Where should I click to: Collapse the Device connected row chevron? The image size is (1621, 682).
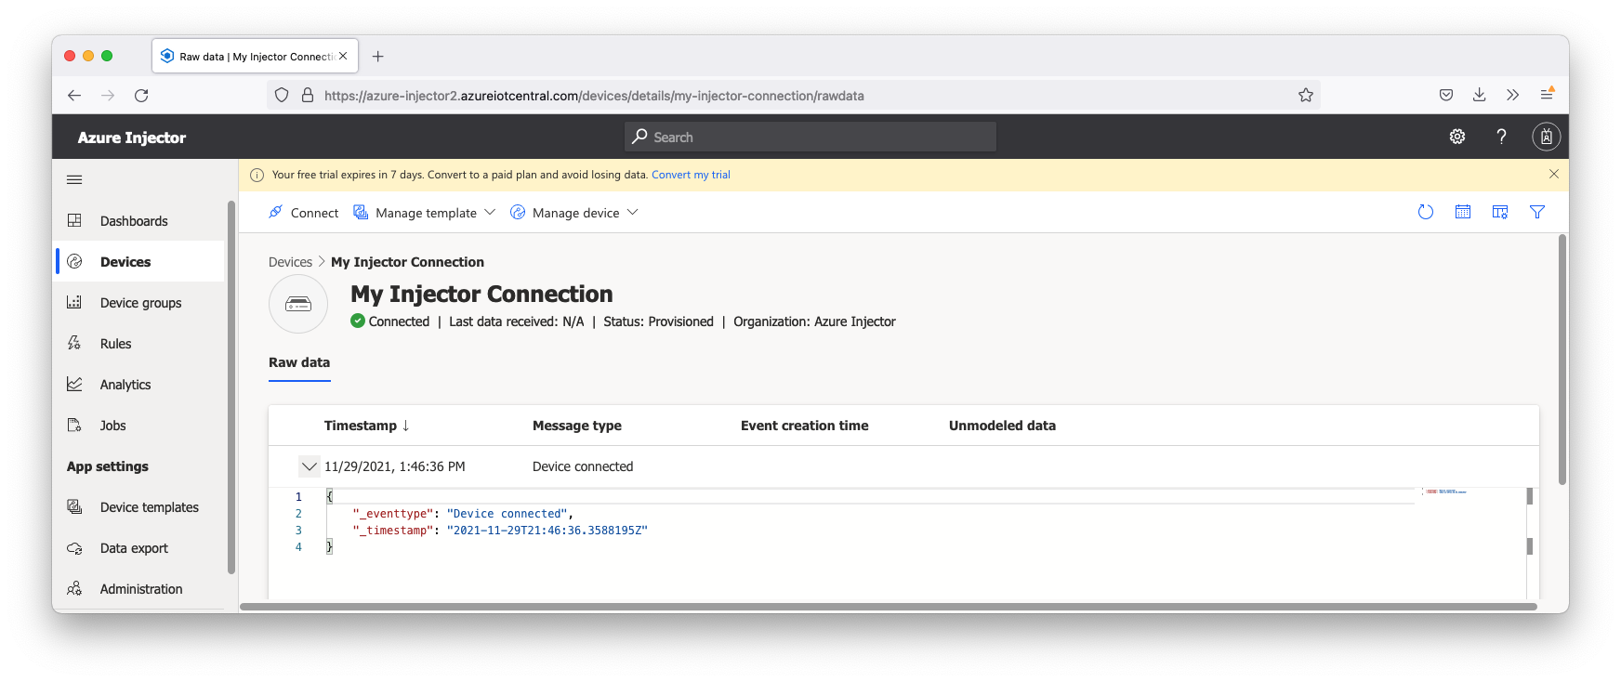(x=309, y=466)
